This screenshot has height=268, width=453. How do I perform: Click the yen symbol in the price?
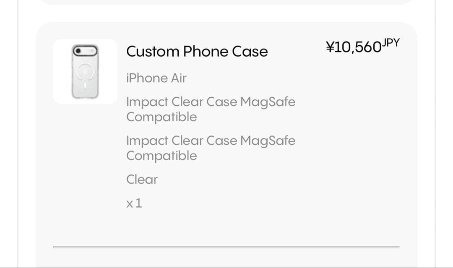(x=330, y=47)
